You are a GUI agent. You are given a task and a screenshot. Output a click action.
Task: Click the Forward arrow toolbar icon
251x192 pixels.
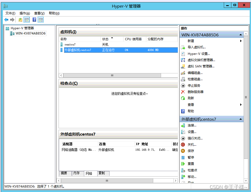12,20
